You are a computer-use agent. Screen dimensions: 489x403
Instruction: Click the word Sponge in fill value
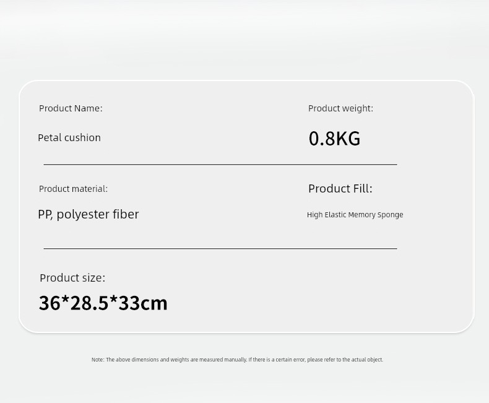coord(390,215)
